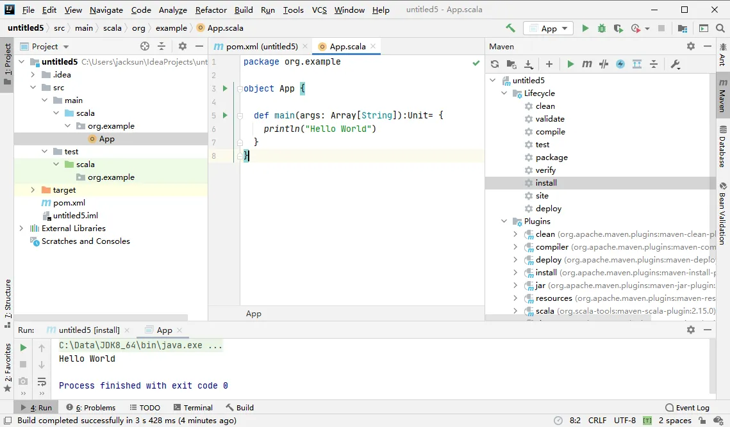Viewport: 730px width, 427px height.
Task: Collapse all in Project panel
Action: click(x=162, y=46)
